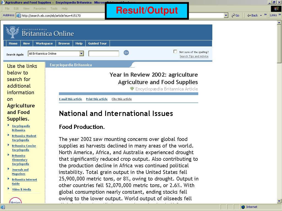
Task: Open the Workspace tab
Action: coord(44,43)
